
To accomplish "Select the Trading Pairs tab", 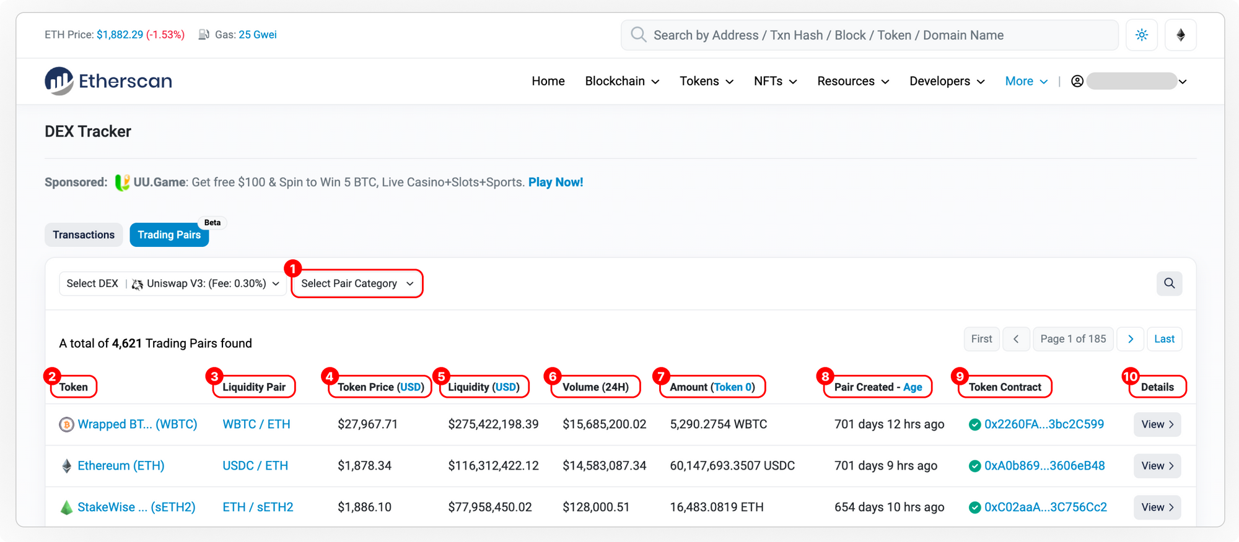I will pyautogui.click(x=169, y=235).
